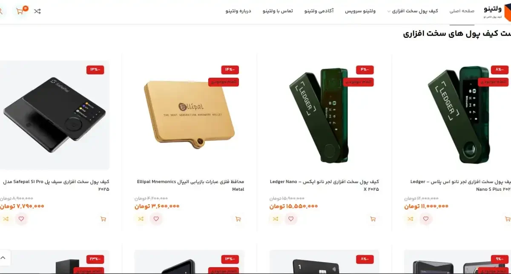Compare the Ellipal Mnemonics Metal product
Image resolution: width=511 pixels, height=274 pixels.
pyautogui.click(x=141, y=219)
